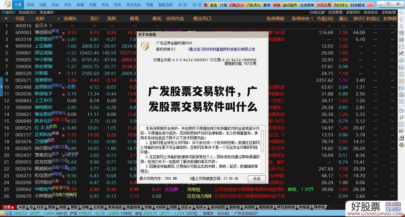Image resolution: width=405 pixels, height=217 pixels.
Task: Open the 资讯 menu
Action: tap(68, 5)
